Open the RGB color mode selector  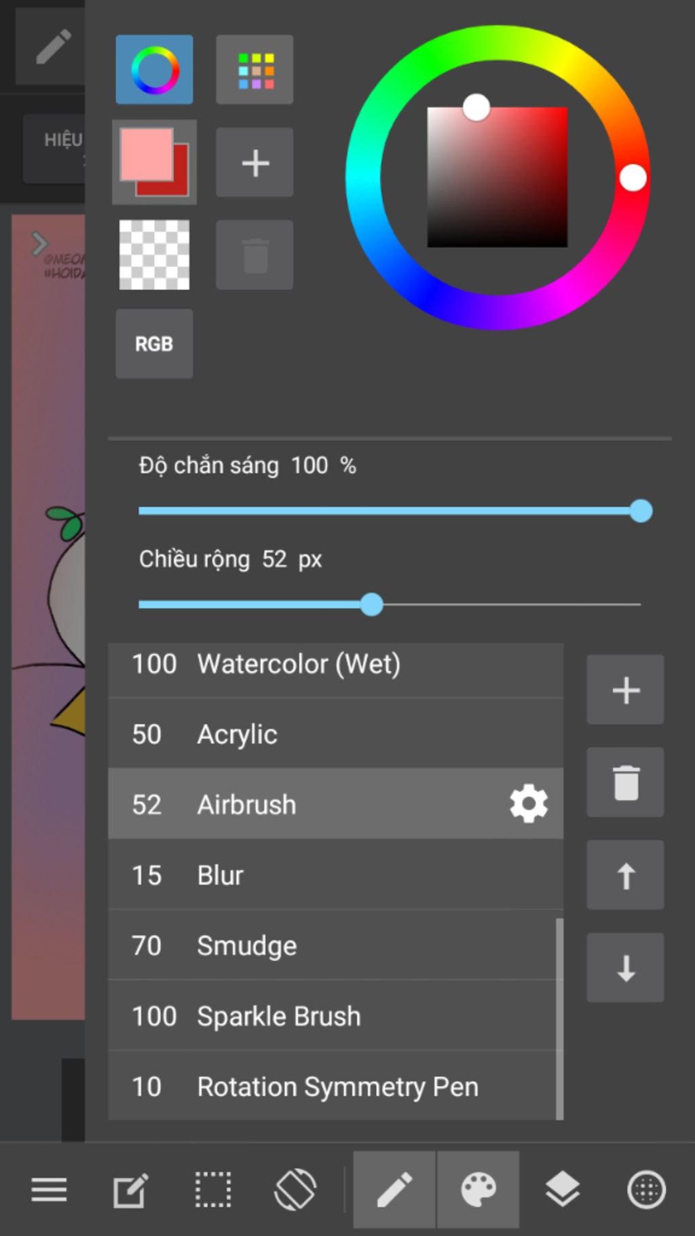click(x=154, y=344)
